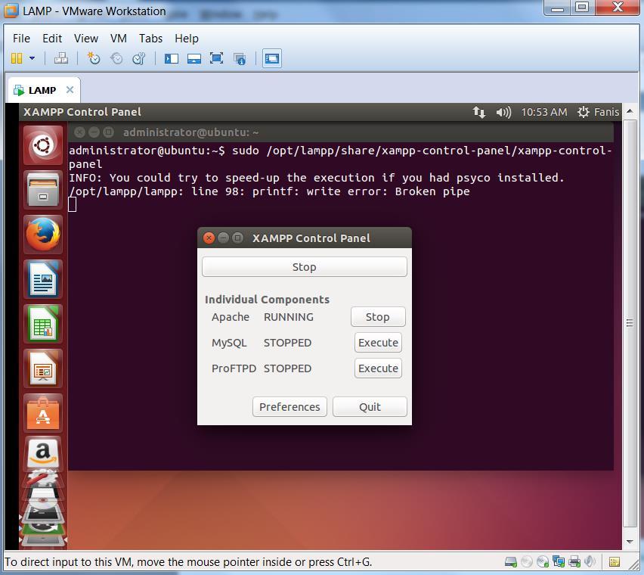
Task: Open XAMPP Preferences
Action: (x=289, y=407)
